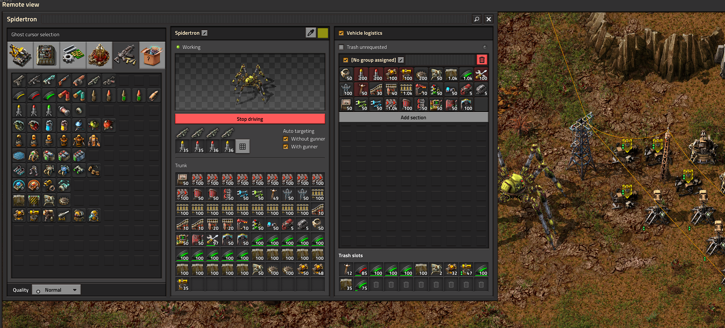Open the Spidertron yellow-green color swatch

point(323,33)
